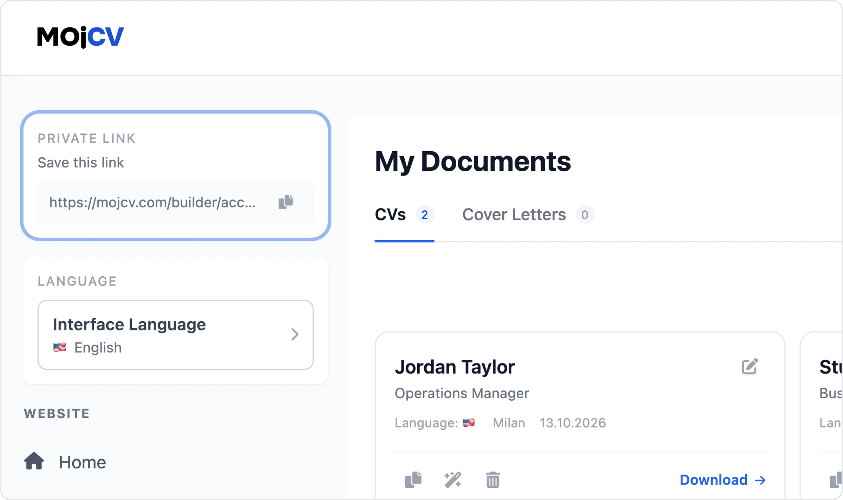This screenshot has width=843, height=500.
Task: Click the CVs count badge showing 2
Action: [425, 215]
